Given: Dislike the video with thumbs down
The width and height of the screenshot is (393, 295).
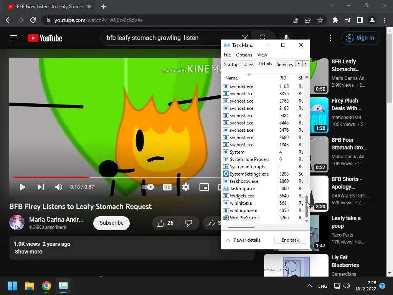Looking at the screenshot, I should coord(188,223).
